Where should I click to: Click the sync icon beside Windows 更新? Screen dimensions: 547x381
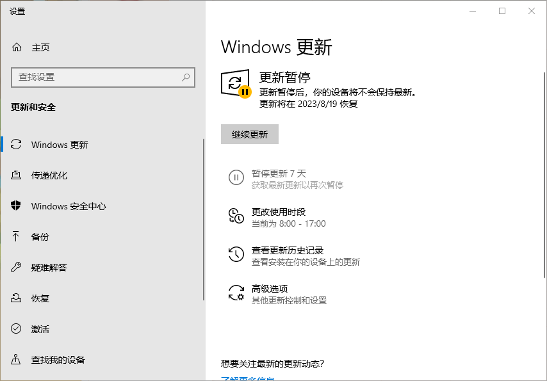[16, 145]
